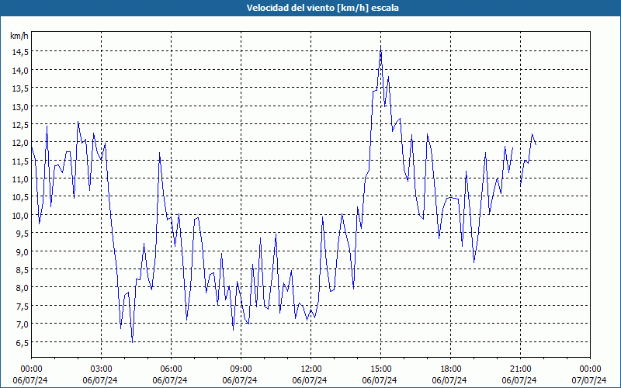Image resolution: width=621 pixels, height=388 pixels.
Task: Click the 14,5 y-axis label
Action: coord(19,52)
